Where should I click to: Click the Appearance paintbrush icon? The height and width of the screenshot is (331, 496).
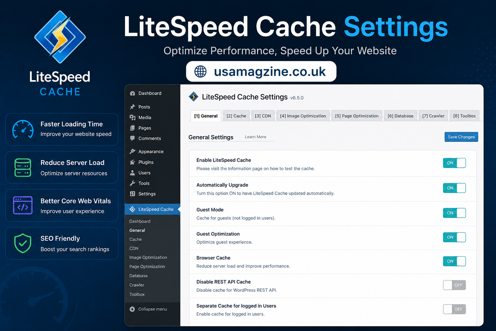pos(132,152)
